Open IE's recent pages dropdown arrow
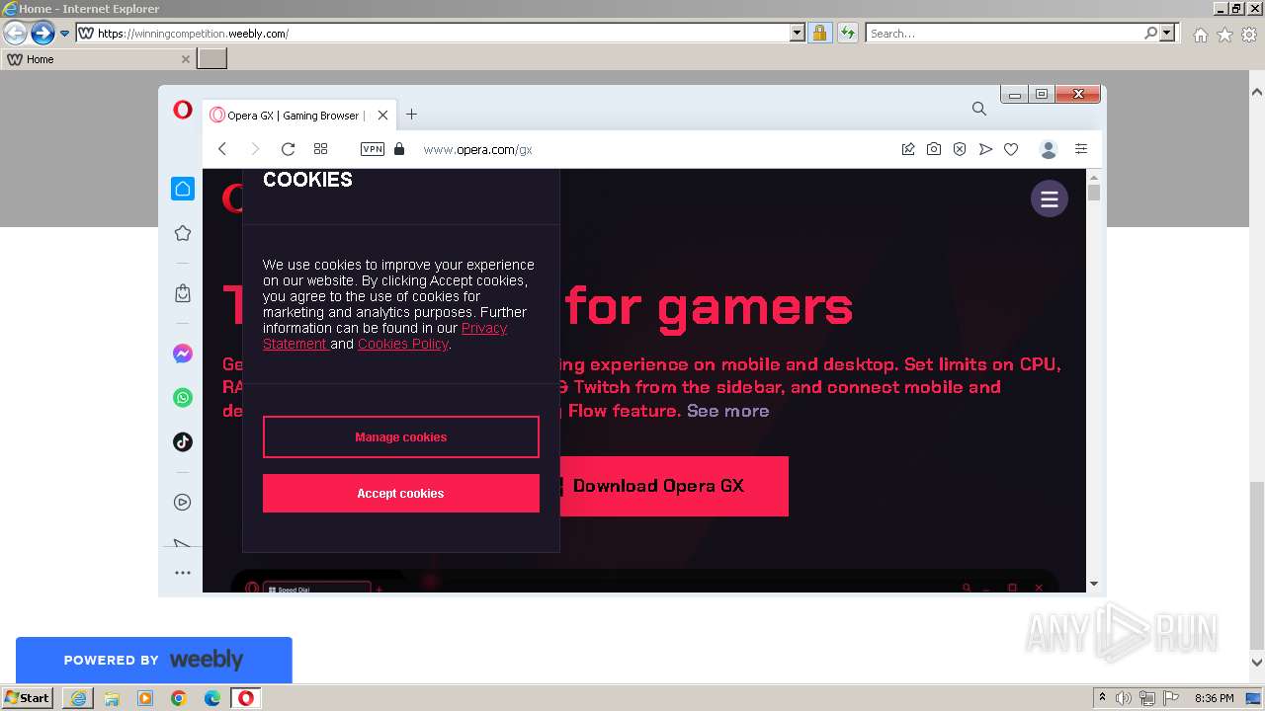 tap(65, 34)
